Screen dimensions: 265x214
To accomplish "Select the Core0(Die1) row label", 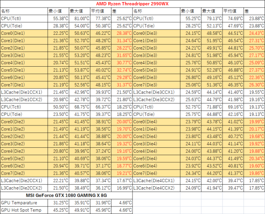I will [24, 33].
